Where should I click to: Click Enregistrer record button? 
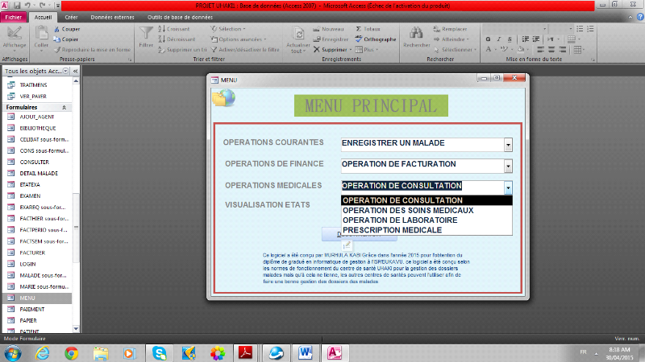(331, 39)
